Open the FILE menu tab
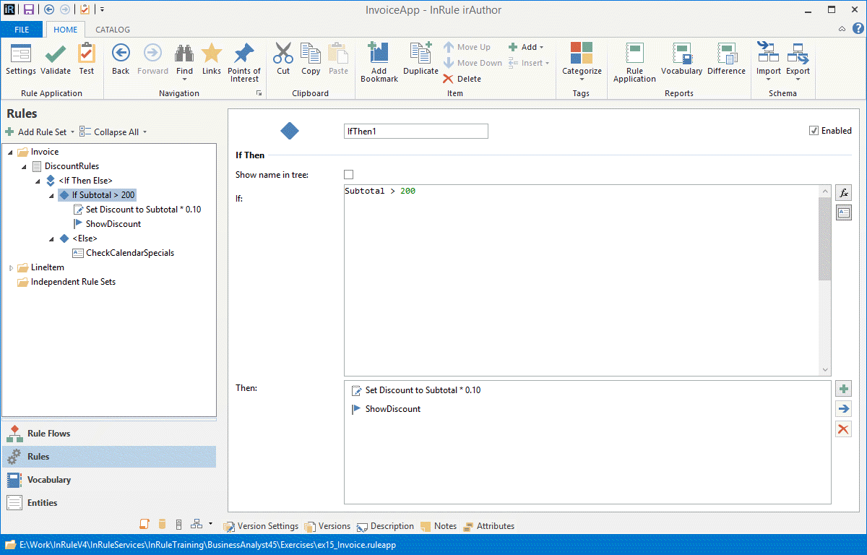The width and height of the screenshot is (867, 555). pyautogui.click(x=22, y=30)
